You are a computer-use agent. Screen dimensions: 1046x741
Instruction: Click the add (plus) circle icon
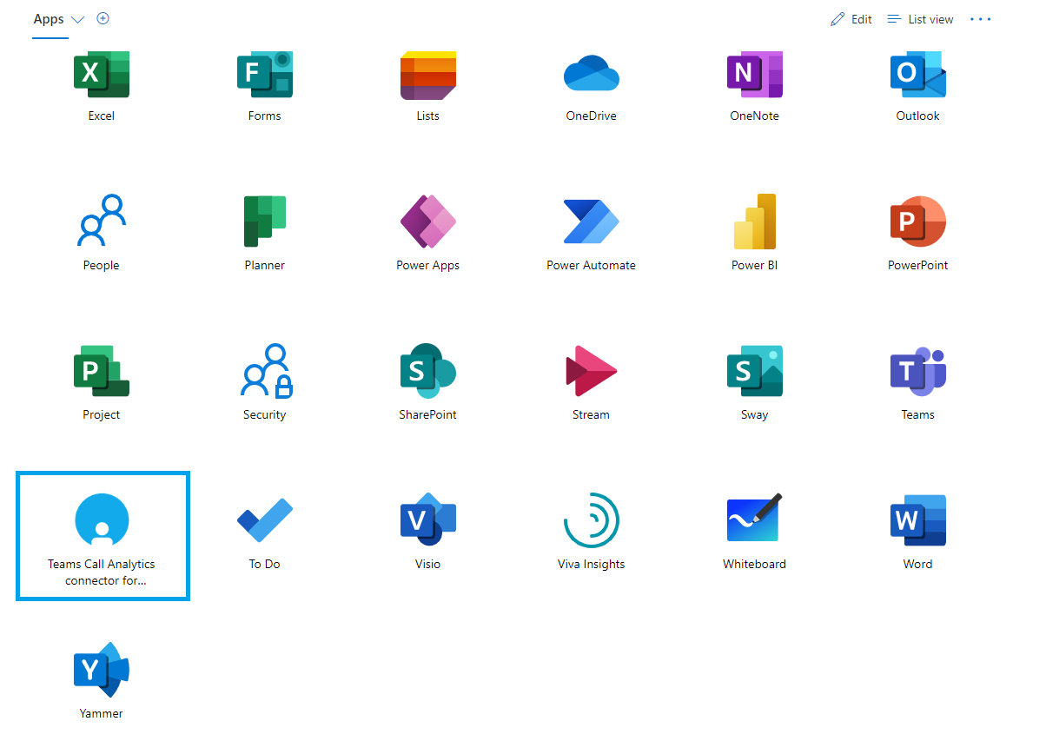point(103,18)
